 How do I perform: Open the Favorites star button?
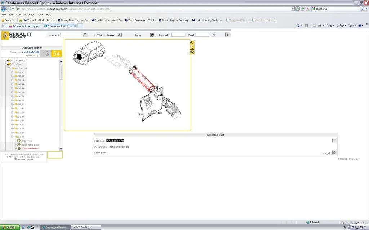tap(9, 20)
